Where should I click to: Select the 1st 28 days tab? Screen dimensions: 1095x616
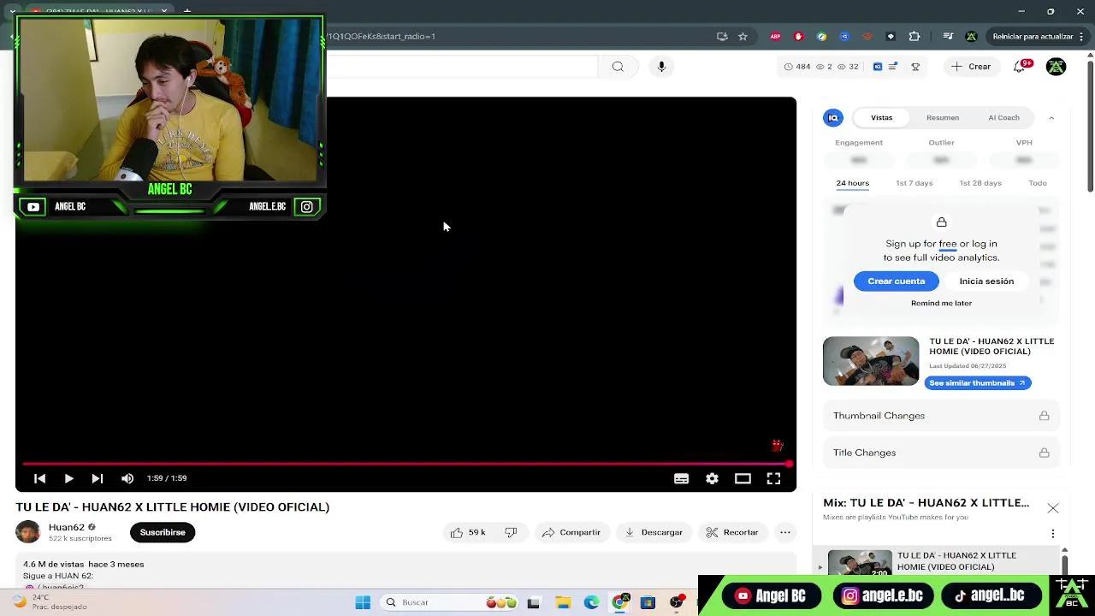coord(980,183)
